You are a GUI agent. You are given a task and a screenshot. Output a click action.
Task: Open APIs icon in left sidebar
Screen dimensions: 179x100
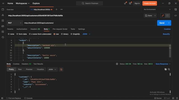(x=3, y=15)
